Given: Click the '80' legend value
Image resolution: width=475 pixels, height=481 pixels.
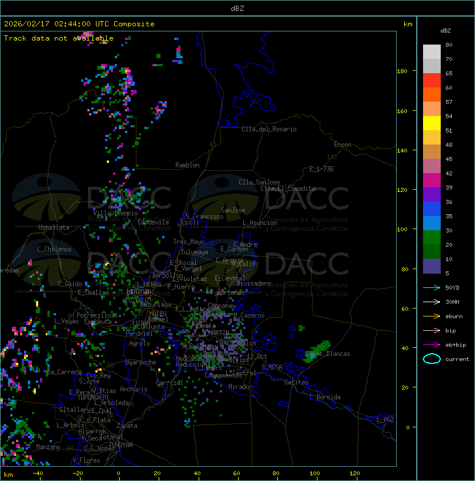Looking at the screenshot, I should click(x=449, y=45).
